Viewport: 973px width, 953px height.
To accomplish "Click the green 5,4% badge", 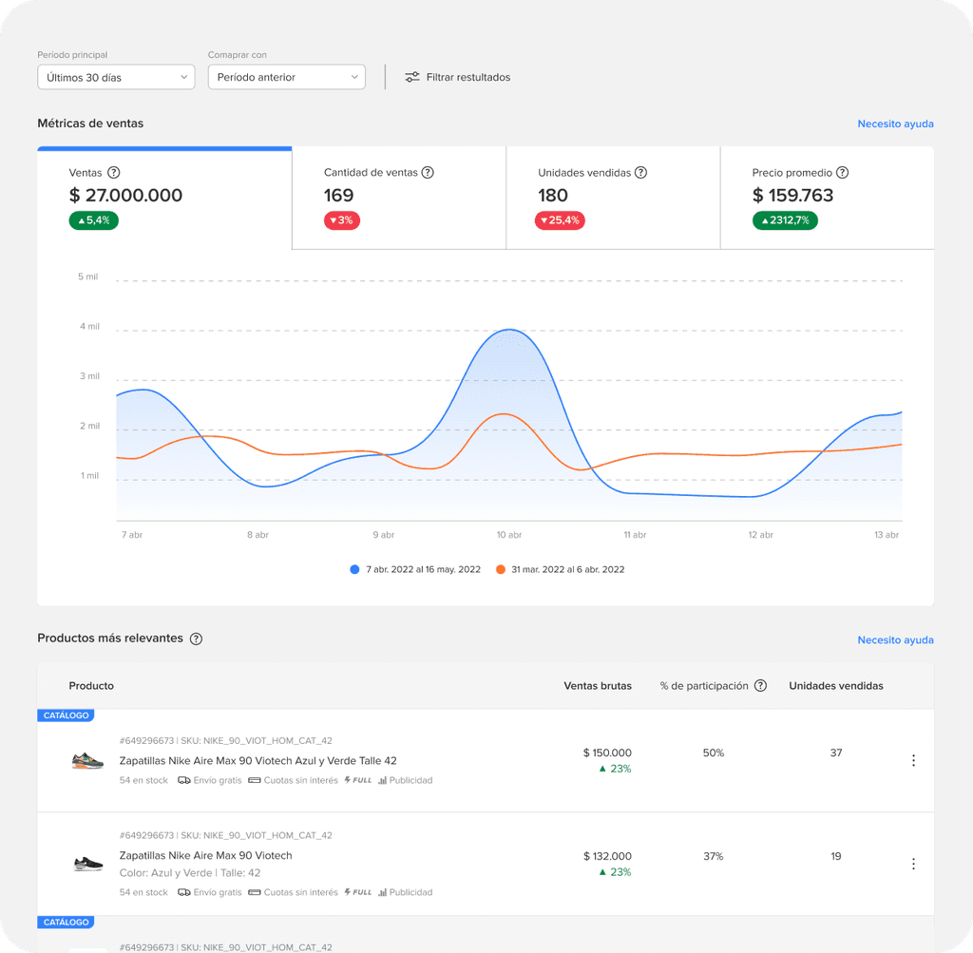I will point(94,220).
